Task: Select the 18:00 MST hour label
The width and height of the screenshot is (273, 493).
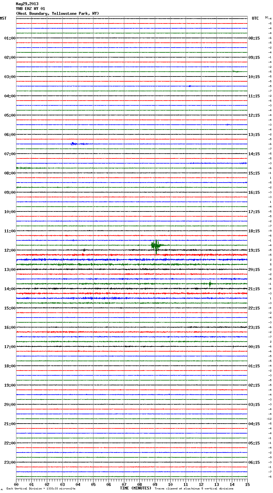Action: point(10,366)
